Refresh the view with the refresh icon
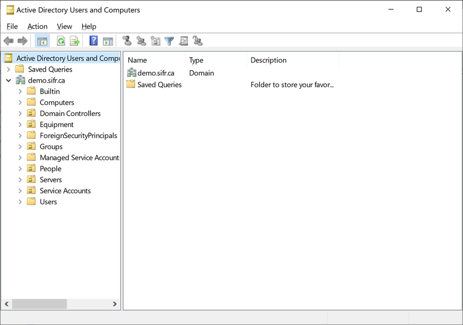The width and height of the screenshot is (463, 325). [61, 41]
